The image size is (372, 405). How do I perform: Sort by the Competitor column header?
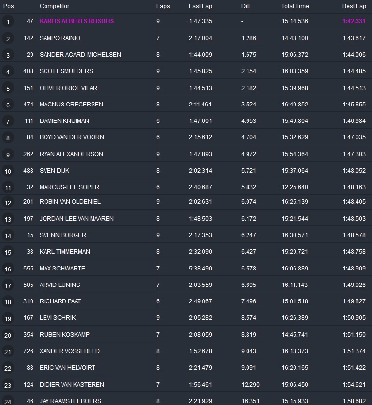[54, 6]
